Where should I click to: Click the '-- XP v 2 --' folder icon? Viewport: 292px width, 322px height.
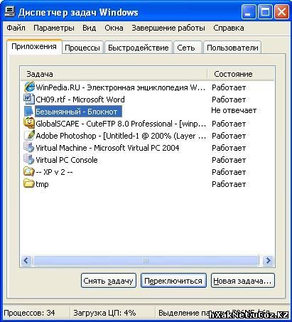tap(29, 171)
